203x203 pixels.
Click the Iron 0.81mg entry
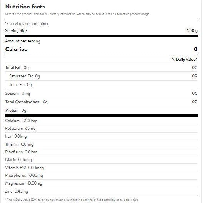click(x=16, y=136)
